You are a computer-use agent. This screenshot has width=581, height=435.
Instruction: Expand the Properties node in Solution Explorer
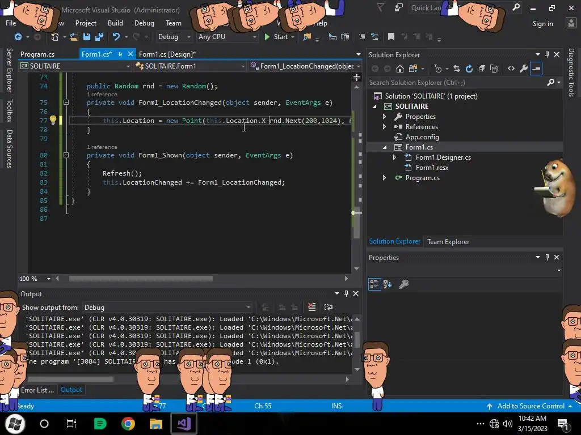tap(384, 117)
